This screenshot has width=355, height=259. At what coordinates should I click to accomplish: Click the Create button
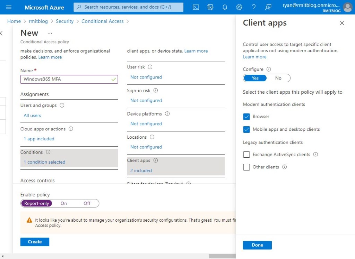pyautogui.click(x=35, y=242)
